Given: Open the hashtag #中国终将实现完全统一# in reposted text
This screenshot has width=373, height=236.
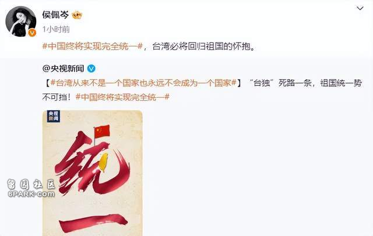Looking at the screenshot, I should (122, 97).
